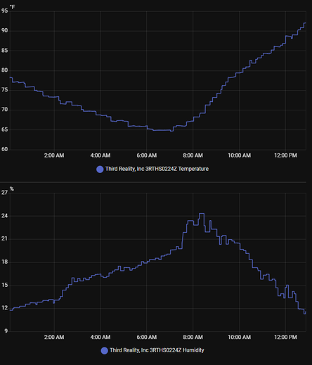
Task: Click 10:00 AM label under temperature chart
Action: coord(240,155)
